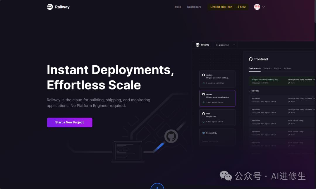
Task: Select the scripts service card
Action: click(x=217, y=79)
